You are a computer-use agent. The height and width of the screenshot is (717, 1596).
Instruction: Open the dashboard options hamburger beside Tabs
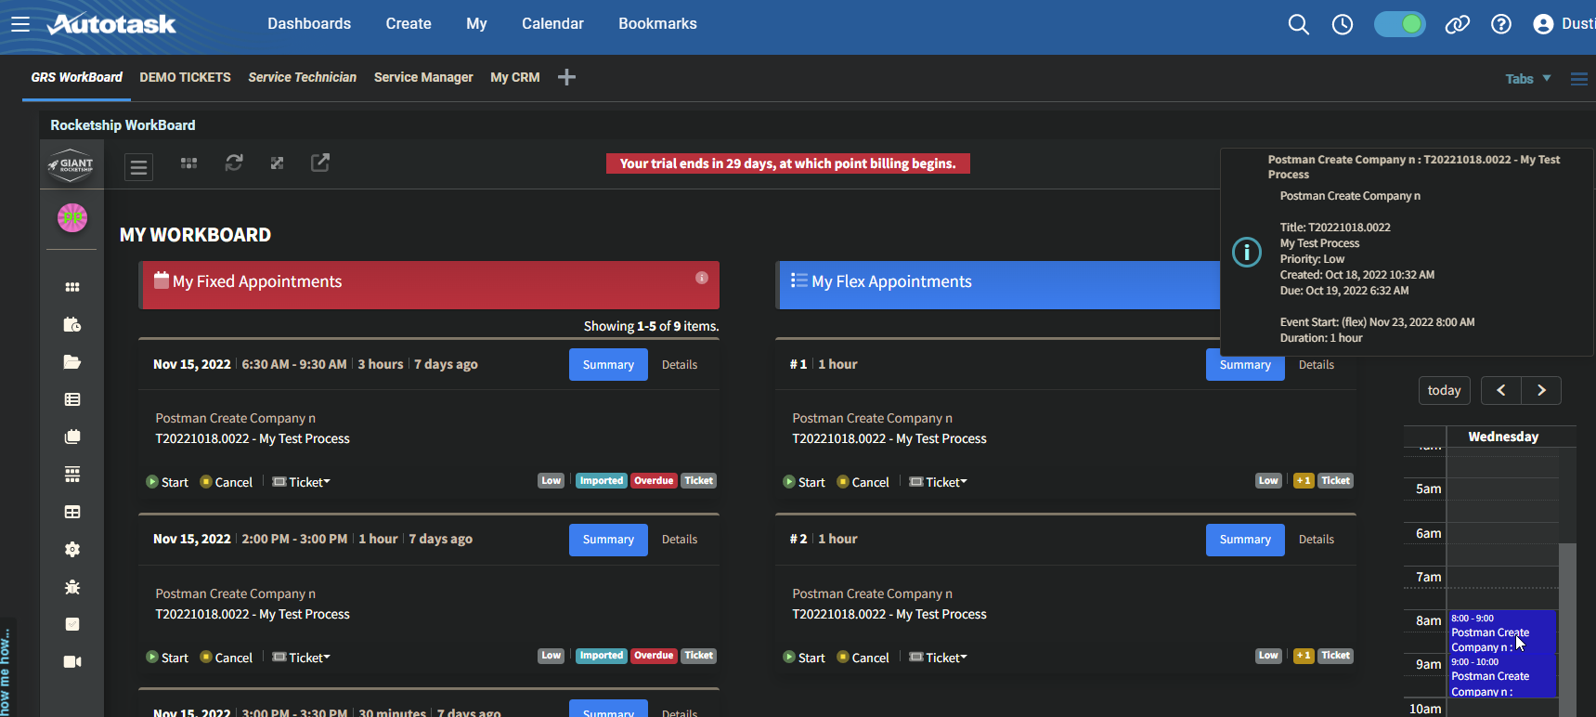point(1578,79)
